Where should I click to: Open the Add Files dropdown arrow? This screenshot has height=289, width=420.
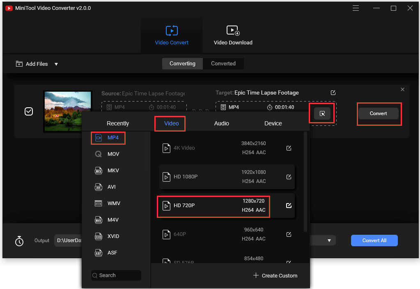coord(56,64)
